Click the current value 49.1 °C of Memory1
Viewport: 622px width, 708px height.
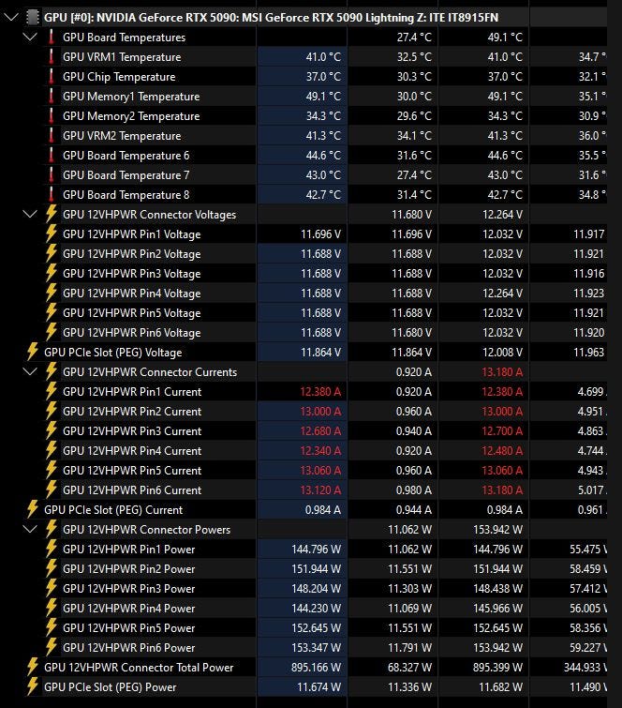click(x=323, y=97)
